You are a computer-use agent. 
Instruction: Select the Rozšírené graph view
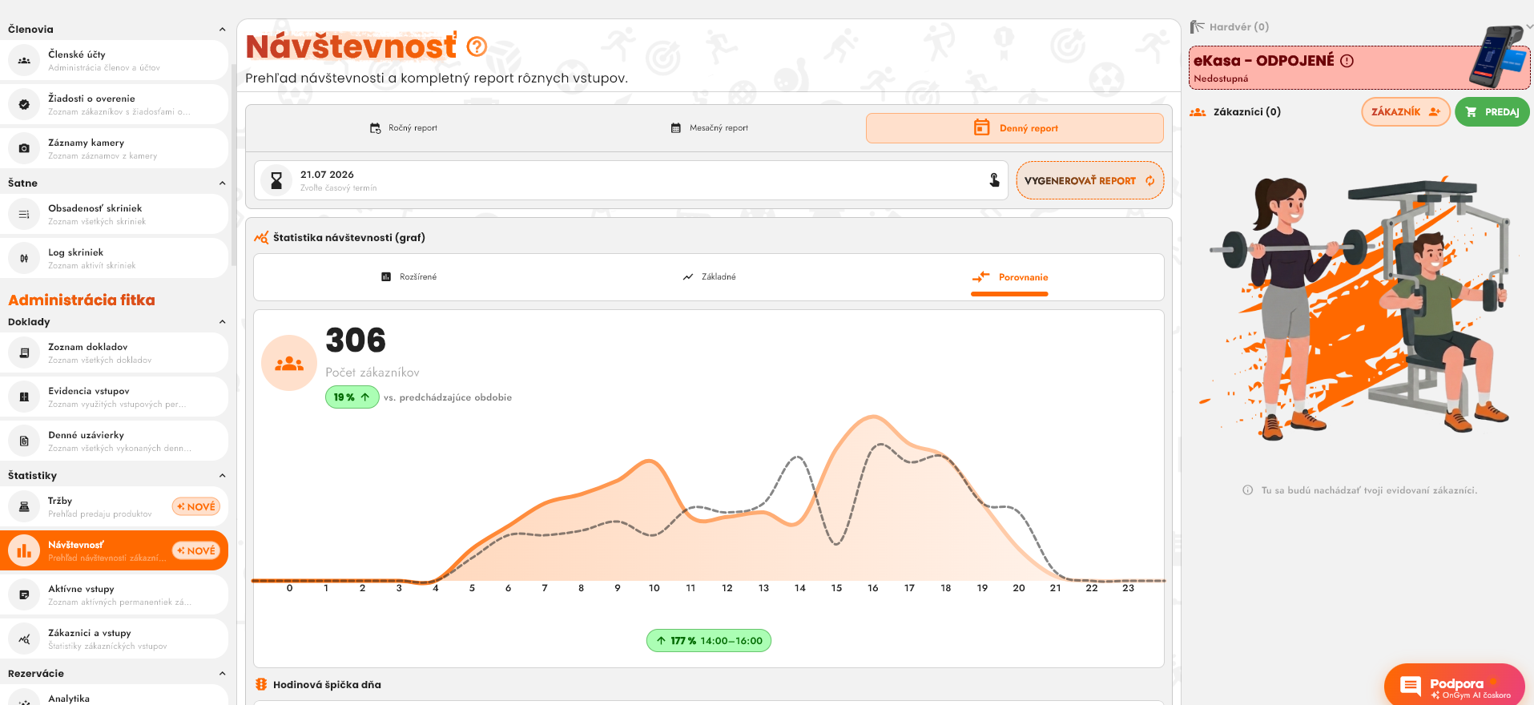[409, 277]
